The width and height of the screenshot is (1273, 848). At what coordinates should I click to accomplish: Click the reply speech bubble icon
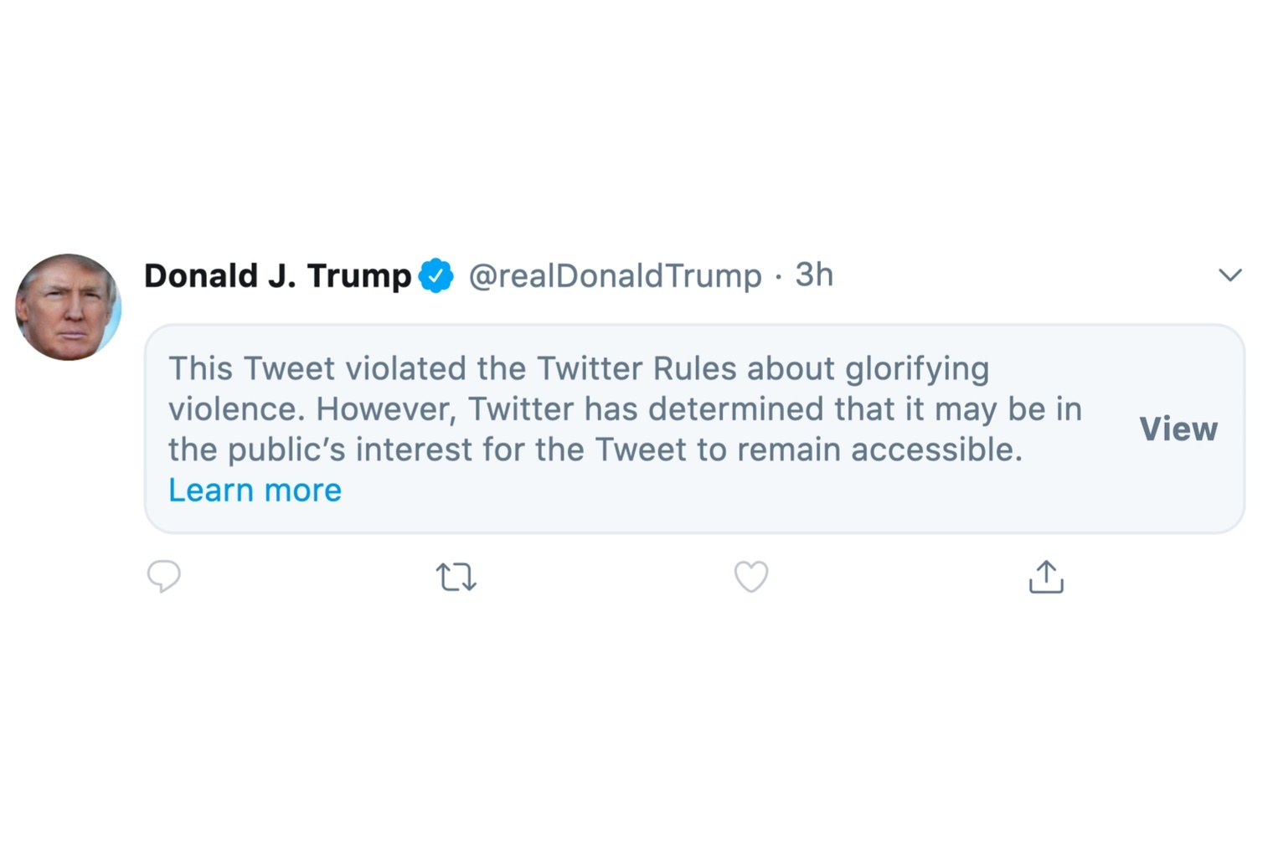coord(164,576)
